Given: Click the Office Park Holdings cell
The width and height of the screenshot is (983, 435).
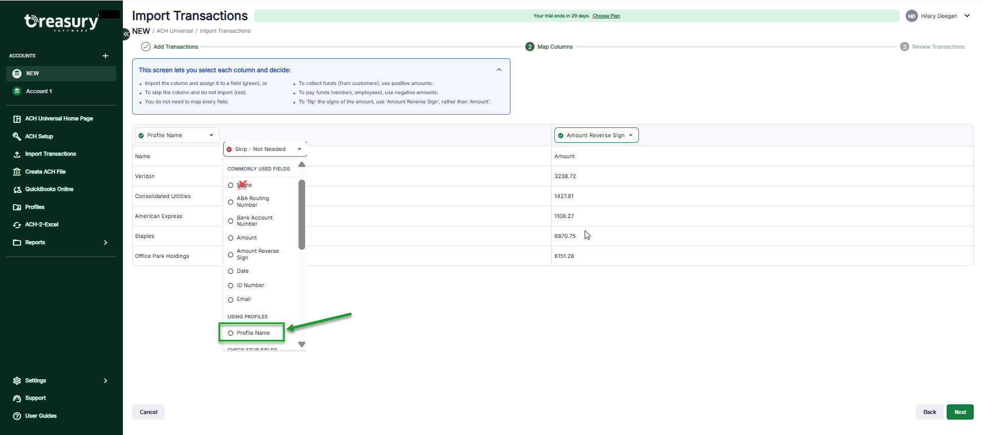Looking at the screenshot, I should pyautogui.click(x=162, y=256).
